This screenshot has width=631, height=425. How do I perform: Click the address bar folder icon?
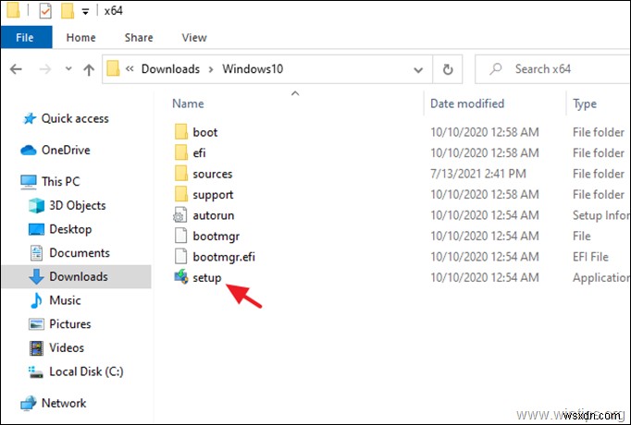point(113,68)
